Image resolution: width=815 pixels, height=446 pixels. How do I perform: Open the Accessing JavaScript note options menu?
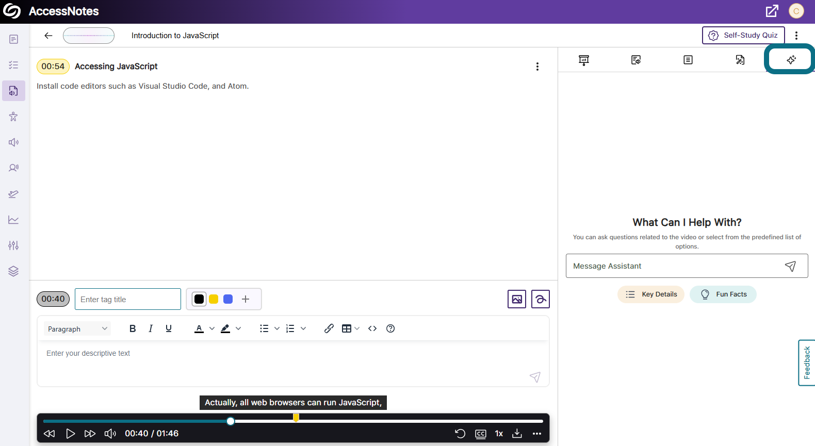click(x=537, y=67)
